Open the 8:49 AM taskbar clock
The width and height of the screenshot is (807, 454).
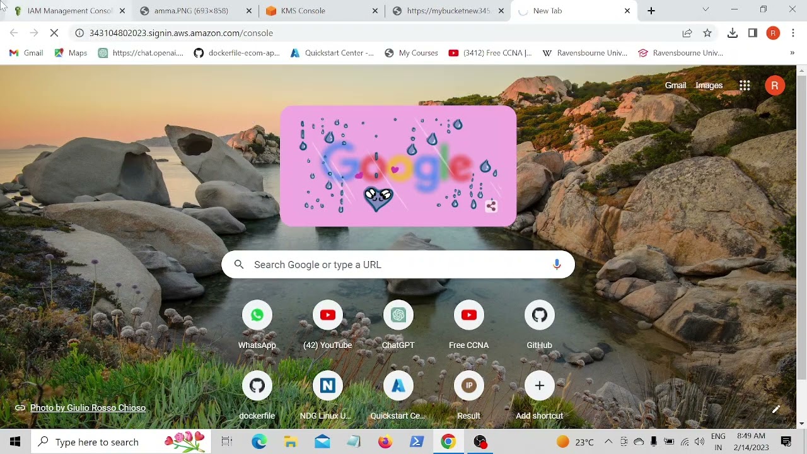[x=751, y=442]
